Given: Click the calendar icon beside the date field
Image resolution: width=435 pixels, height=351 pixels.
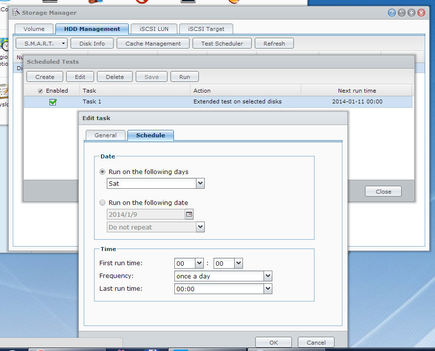Looking at the screenshot, I should [189, 214].
